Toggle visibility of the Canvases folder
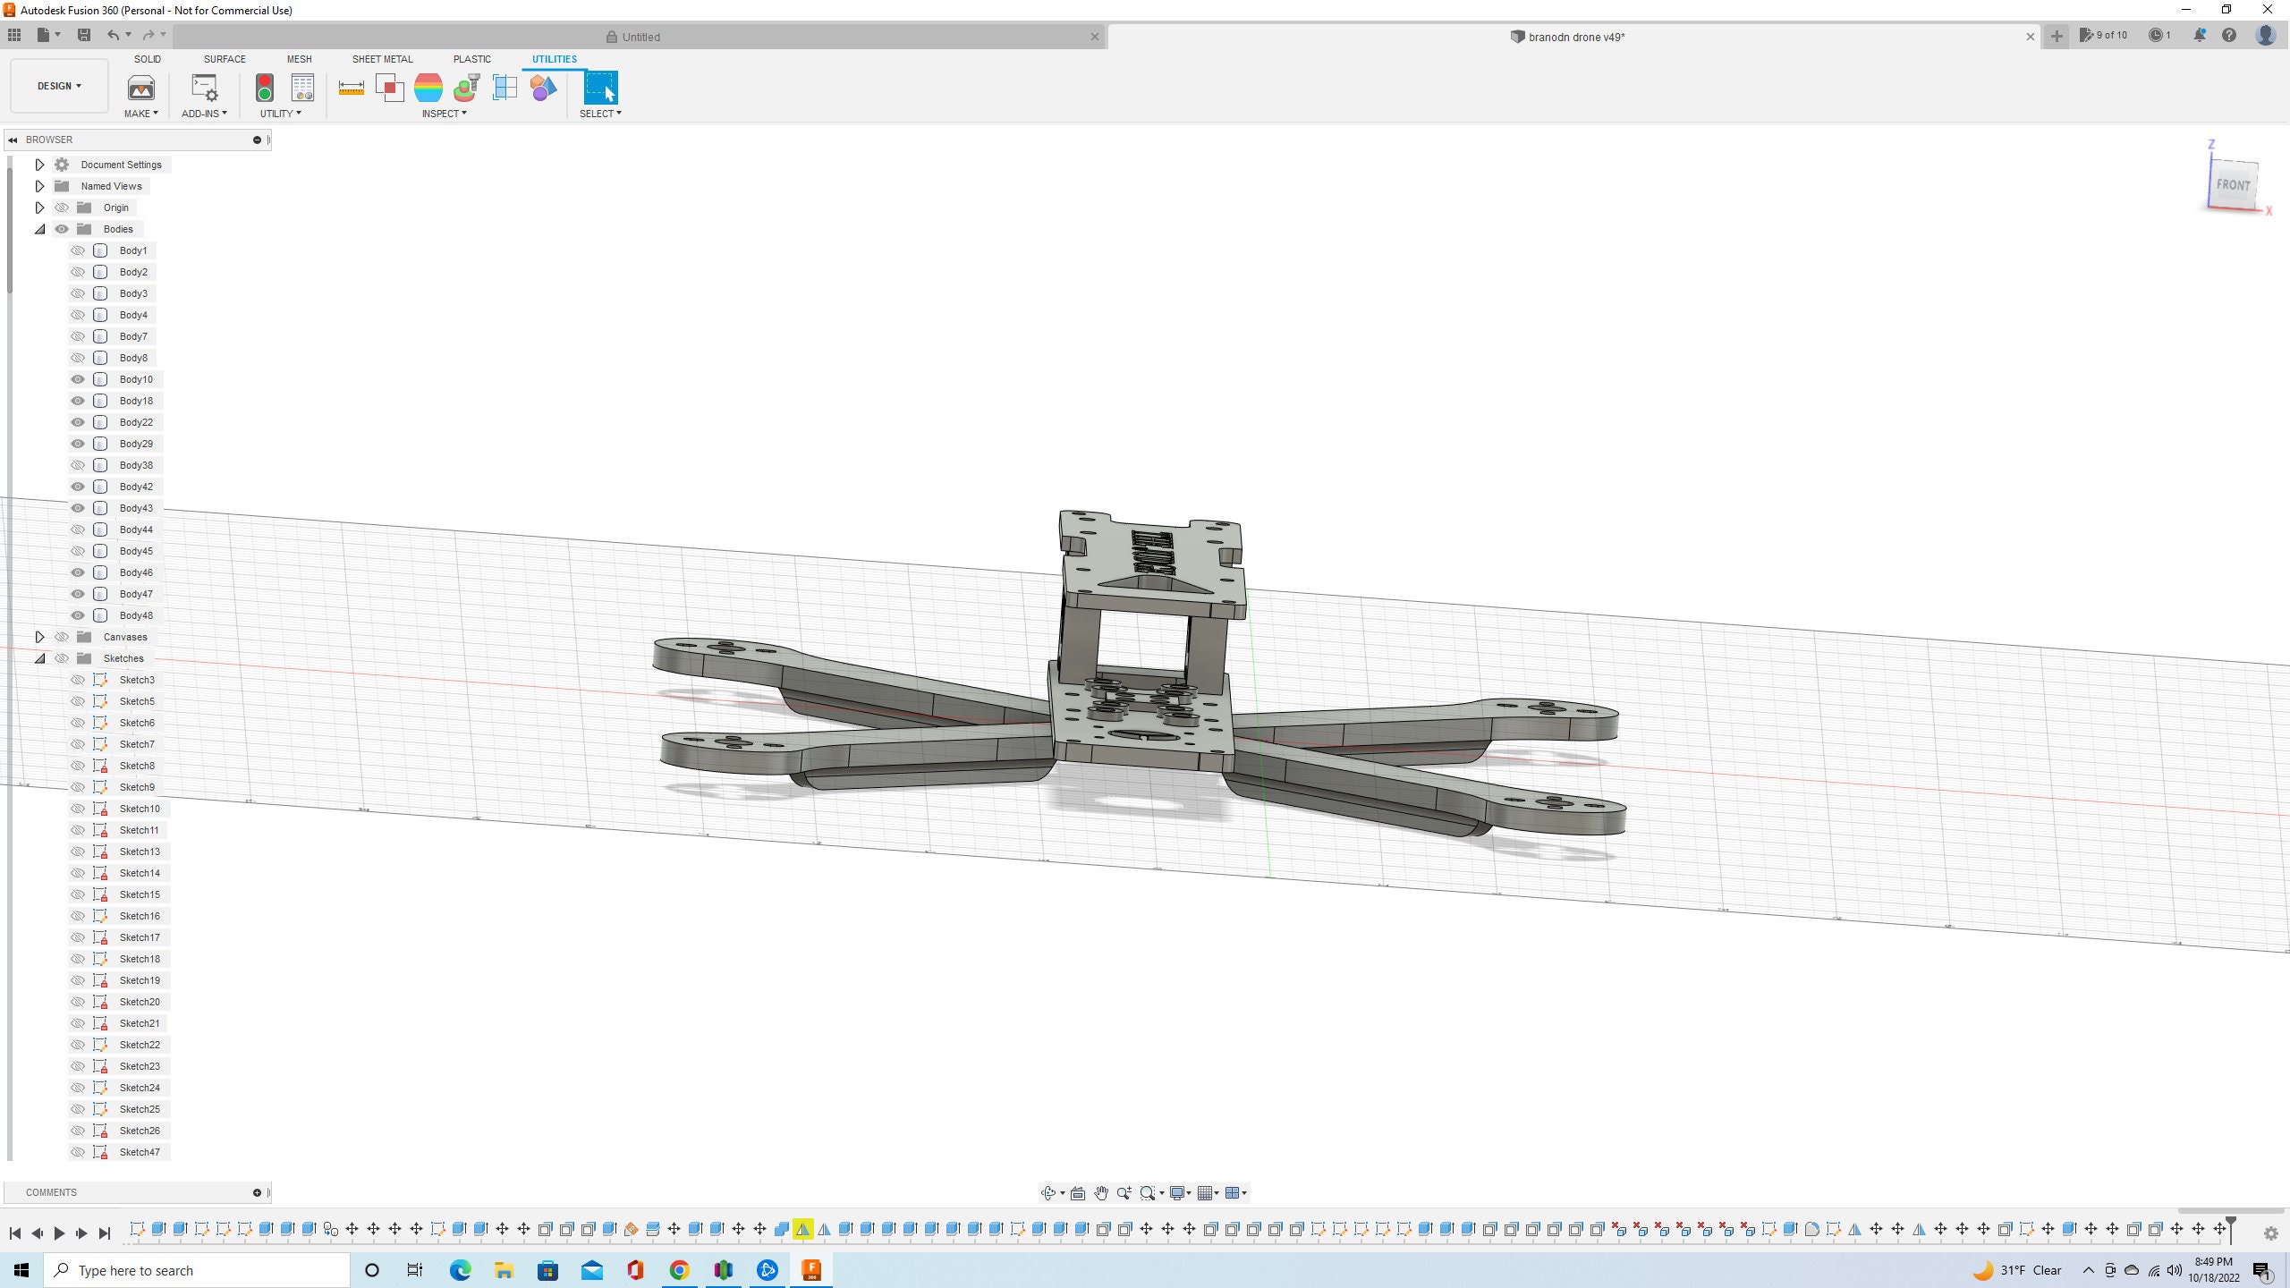Image resolution: width=2290 pixels, height=1288 pixels. (x=62, y=637)
